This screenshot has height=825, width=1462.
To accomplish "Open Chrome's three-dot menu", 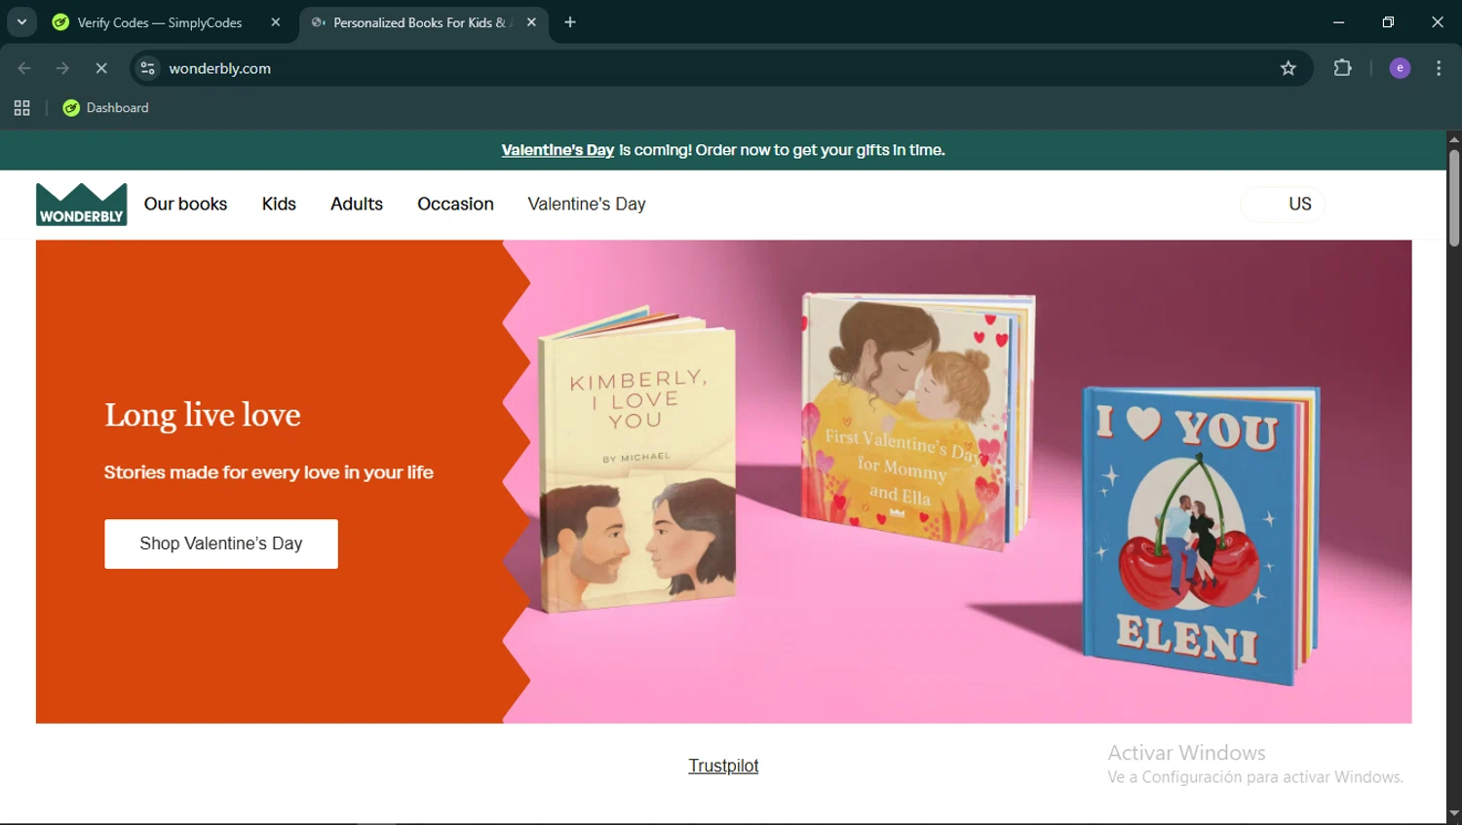I will pos(1439,68).
